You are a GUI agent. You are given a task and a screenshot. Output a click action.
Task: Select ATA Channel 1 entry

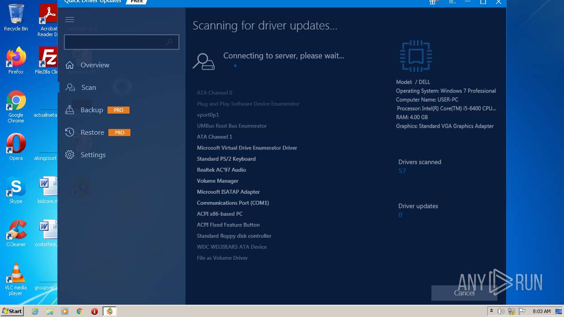point(215,136)
